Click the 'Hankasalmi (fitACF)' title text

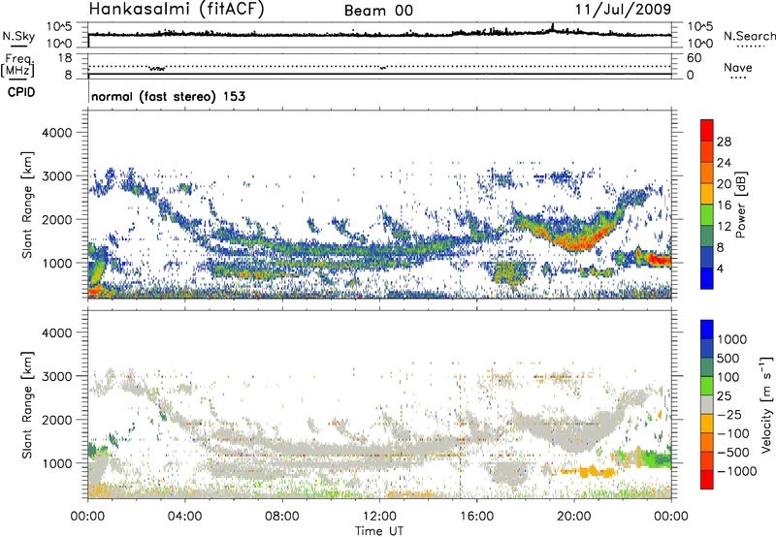[x=177, y=9]
